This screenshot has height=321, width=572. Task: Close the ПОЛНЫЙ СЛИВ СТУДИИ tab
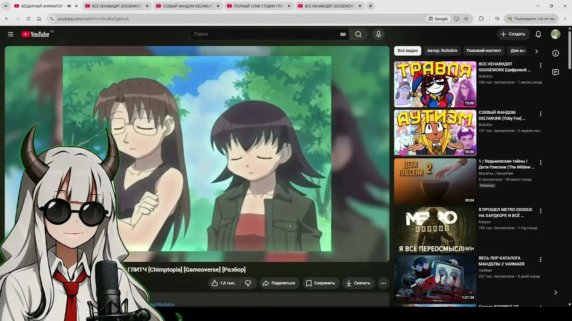coord(289,6)
